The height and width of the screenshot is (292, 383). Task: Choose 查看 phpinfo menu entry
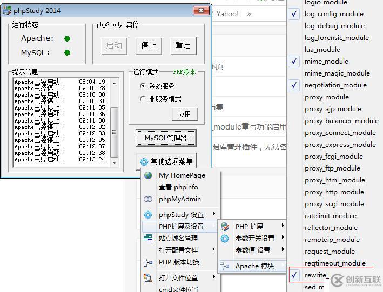[178, 187]
